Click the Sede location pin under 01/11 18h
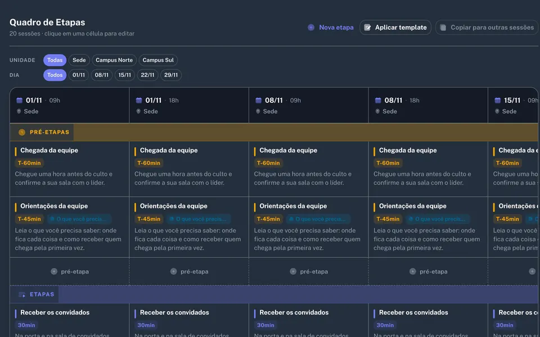540x337 pixels. 138,111
